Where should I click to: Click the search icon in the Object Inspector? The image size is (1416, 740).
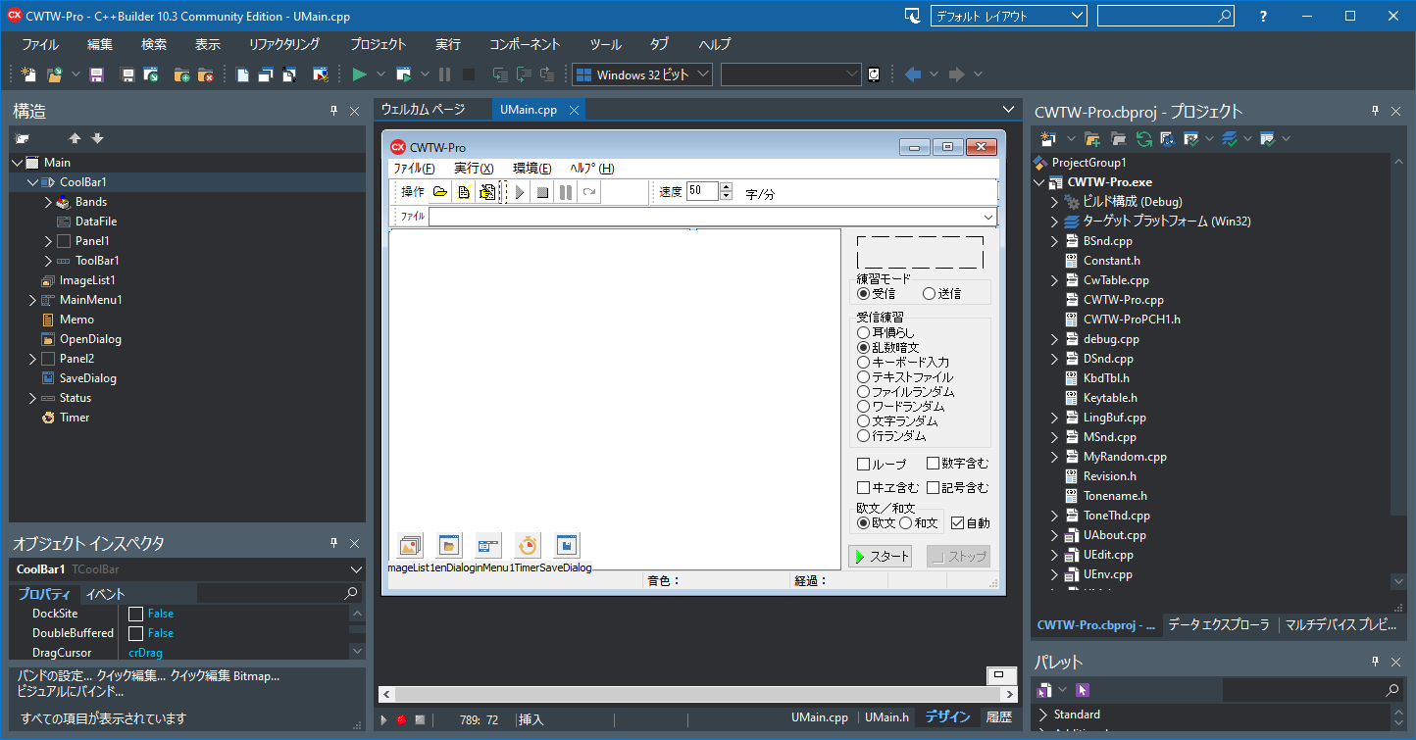tap(351, 594)
